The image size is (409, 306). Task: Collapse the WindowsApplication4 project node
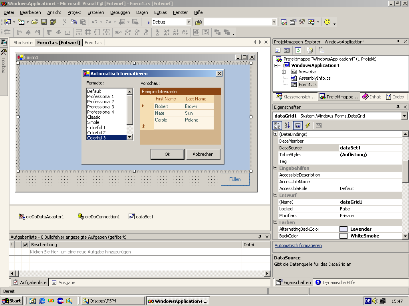pos(276,65)
